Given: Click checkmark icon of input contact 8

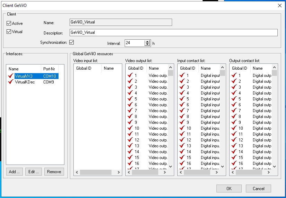Looking at the screenshot, I should coord(182,117).
